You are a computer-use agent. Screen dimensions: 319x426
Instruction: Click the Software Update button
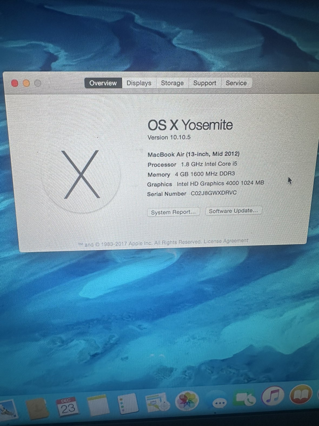[x=233, y=211]
